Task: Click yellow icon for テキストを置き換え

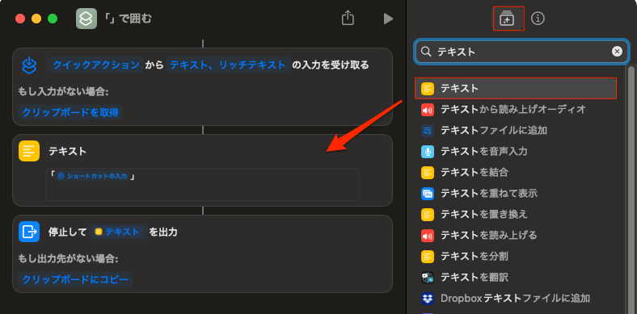Action: [428, 215]
